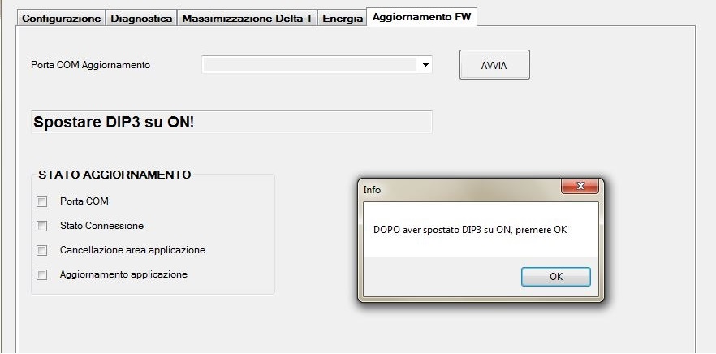The image size is (716, 354).
Task: Expand the COM port dropdown arrow
Action: point(425,64)
